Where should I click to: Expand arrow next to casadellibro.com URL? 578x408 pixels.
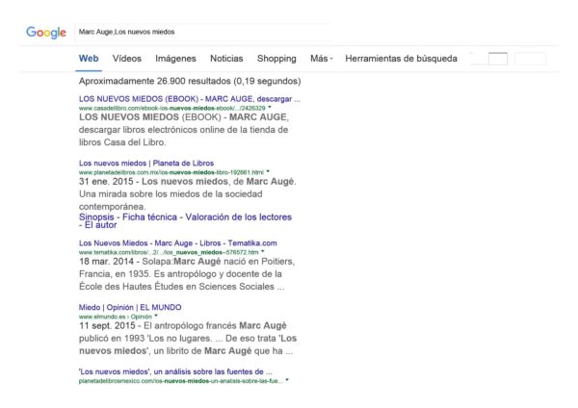270,108
